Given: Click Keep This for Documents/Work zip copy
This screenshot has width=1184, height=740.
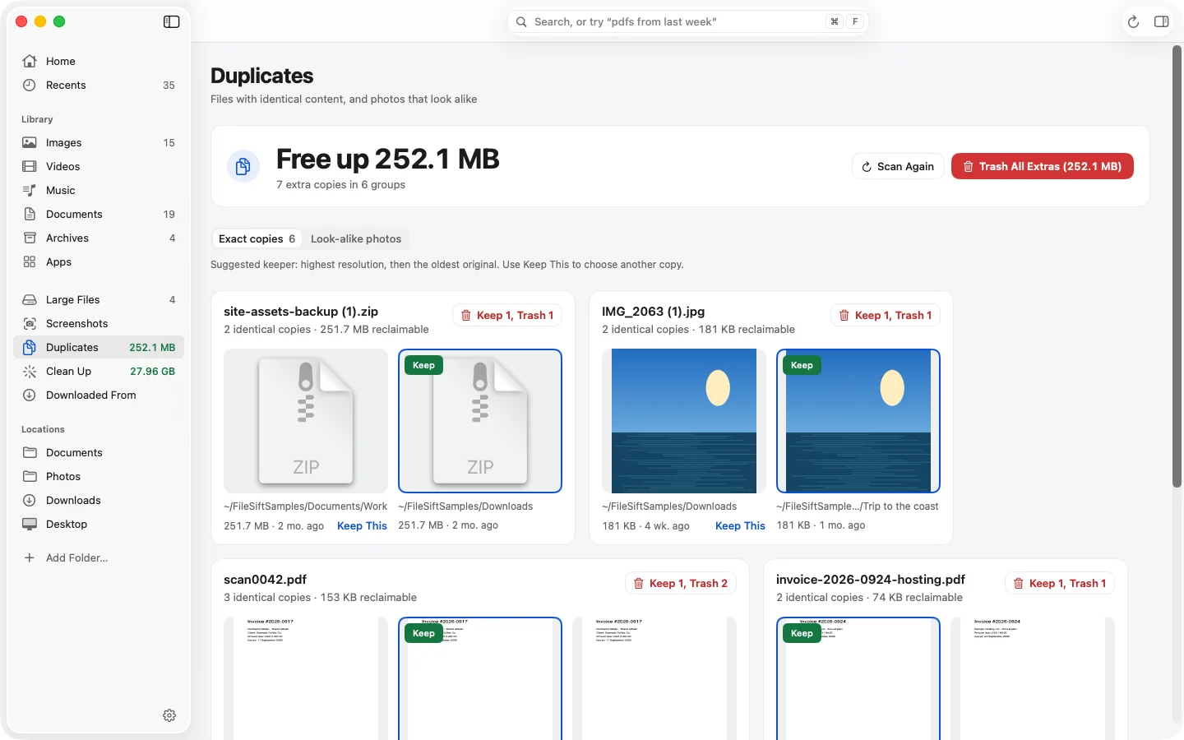Looking at the screenshot, I should pyautogui.click(x=362, y=525).
